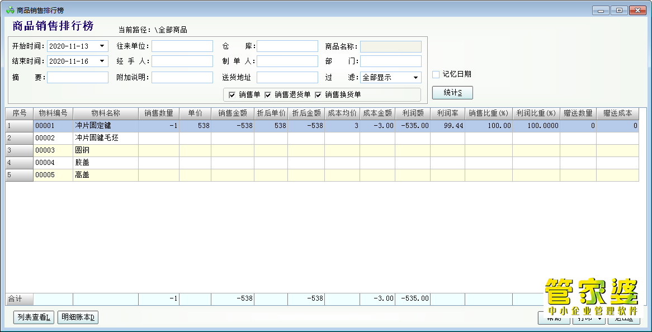This screenshot has height=332, width=652.
Task: Select row number 5 header cell
Action: (20, 176)
